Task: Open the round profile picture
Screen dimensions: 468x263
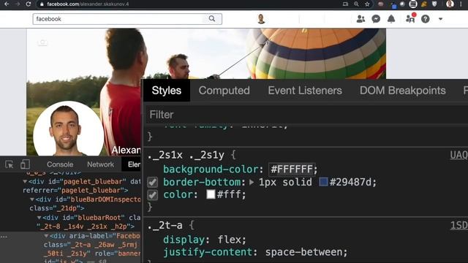Action: click(68, 129)
